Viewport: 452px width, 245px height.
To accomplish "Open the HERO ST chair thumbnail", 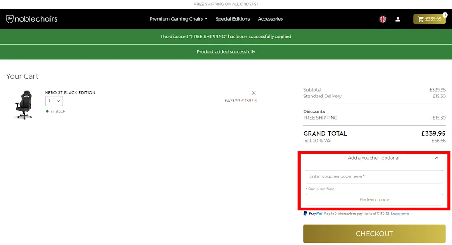I will [x=24, y=105].
